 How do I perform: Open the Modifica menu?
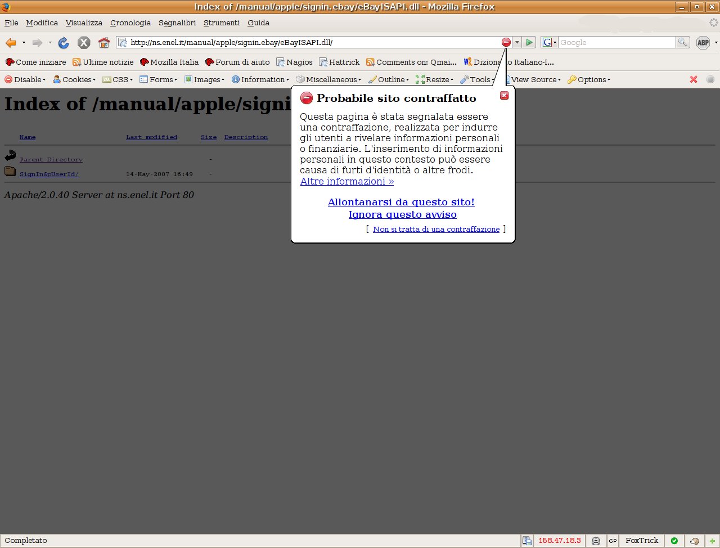click(x=42, y=23)
